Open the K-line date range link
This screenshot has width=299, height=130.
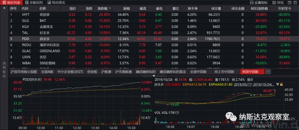pyautogui.click(x=254, y=84)
